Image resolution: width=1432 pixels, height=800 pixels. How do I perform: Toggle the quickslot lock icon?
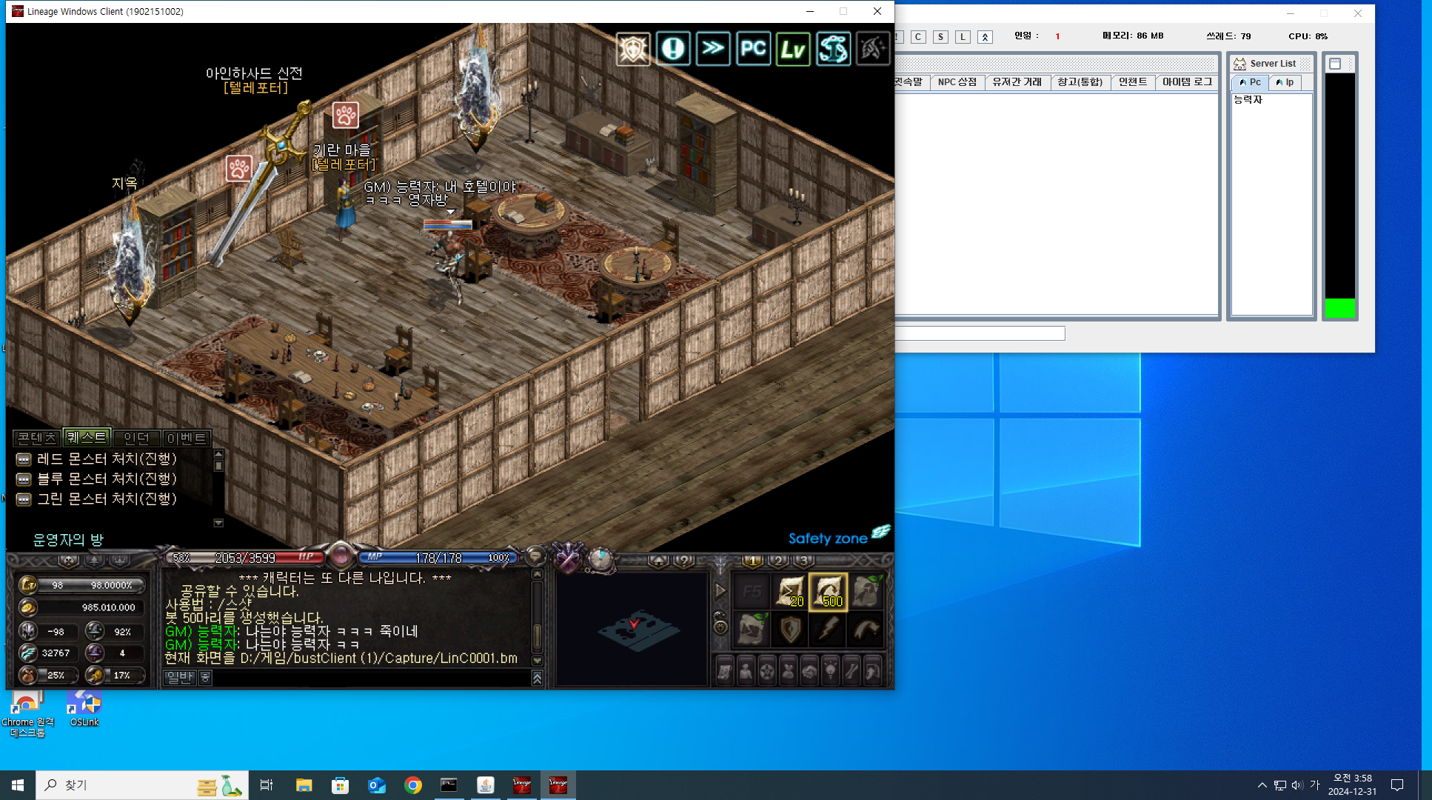(x=720, y=622)
